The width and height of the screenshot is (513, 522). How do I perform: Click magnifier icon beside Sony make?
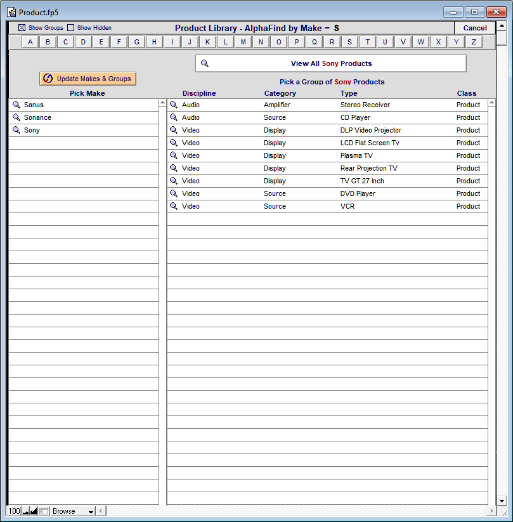pyautogui.click(x=16, y=130)
